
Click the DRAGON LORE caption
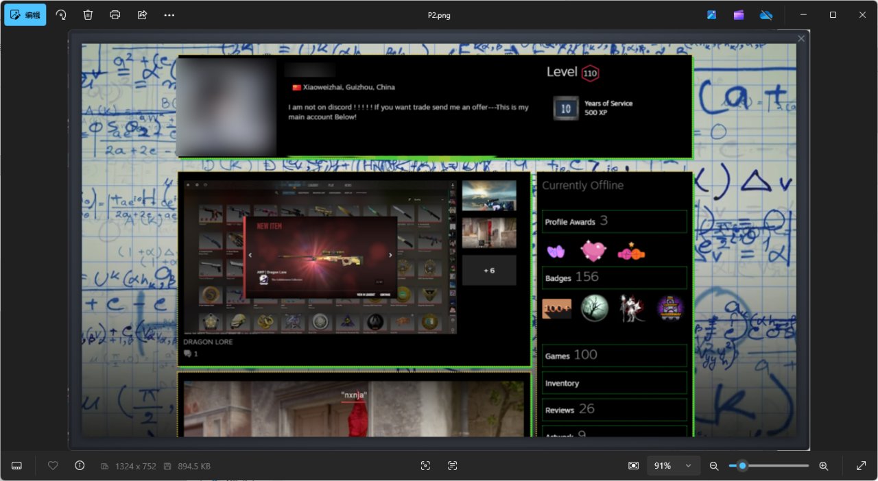click(x=208, y=342)
